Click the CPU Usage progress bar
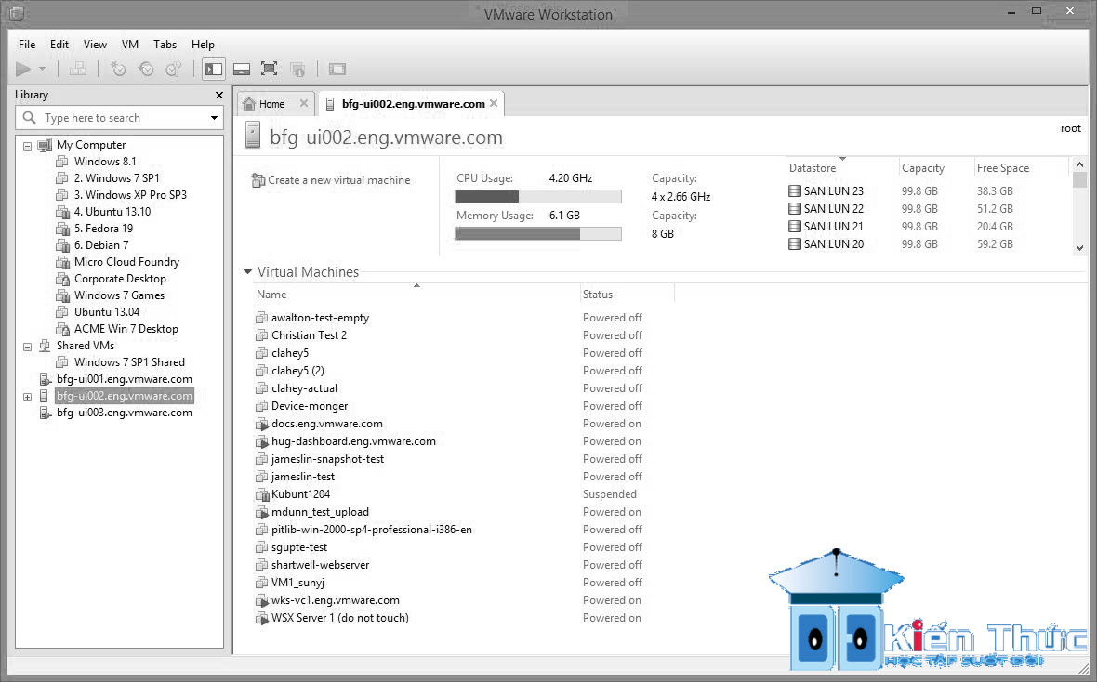This screenshot has height=682, width=1097. 538,197
